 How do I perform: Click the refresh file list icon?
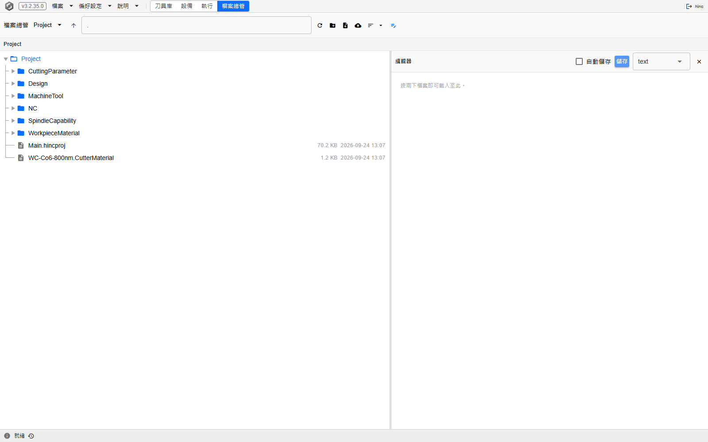tap(320, 26)
